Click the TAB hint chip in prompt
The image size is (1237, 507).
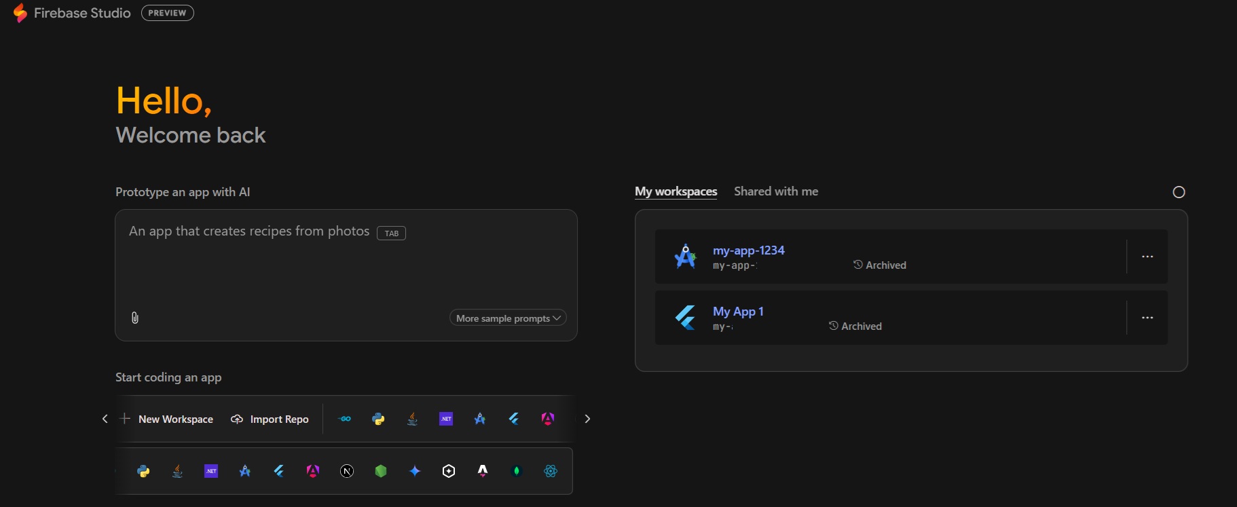pos(391,233)
